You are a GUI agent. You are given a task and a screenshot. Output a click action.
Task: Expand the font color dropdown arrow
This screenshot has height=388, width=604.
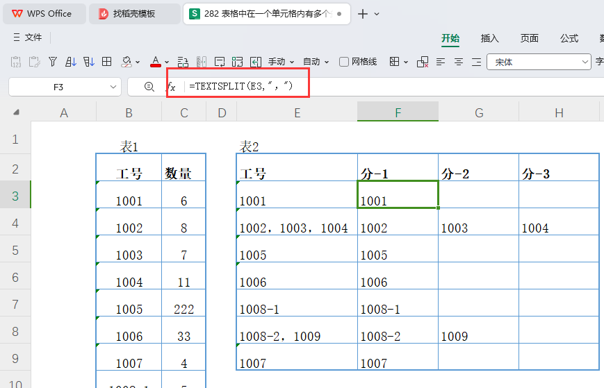[167, 62]
